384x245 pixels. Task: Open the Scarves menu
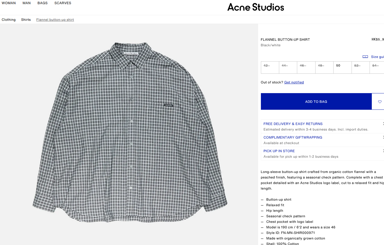[63, 3]
